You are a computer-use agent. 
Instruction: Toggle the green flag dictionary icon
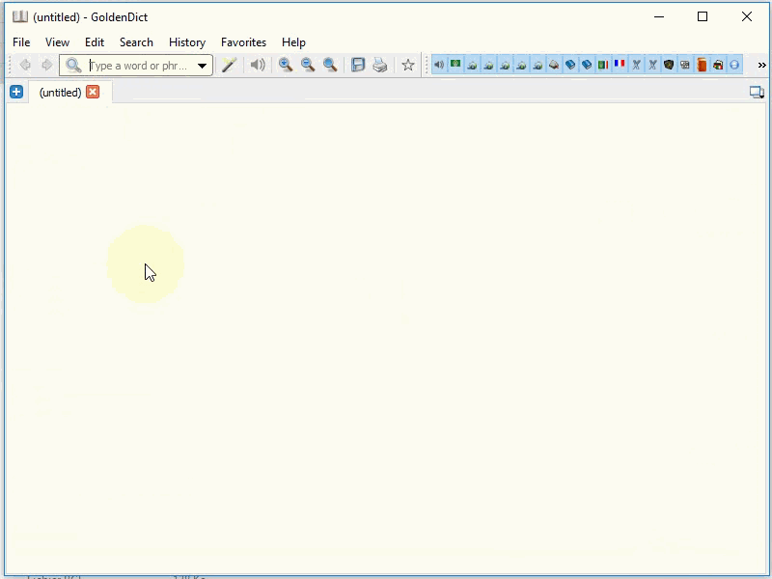(x=455, y=65)
